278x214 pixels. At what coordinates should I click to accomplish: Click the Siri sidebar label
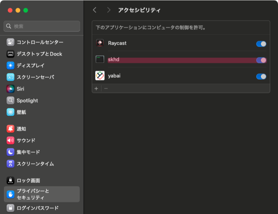click(20, 89)
